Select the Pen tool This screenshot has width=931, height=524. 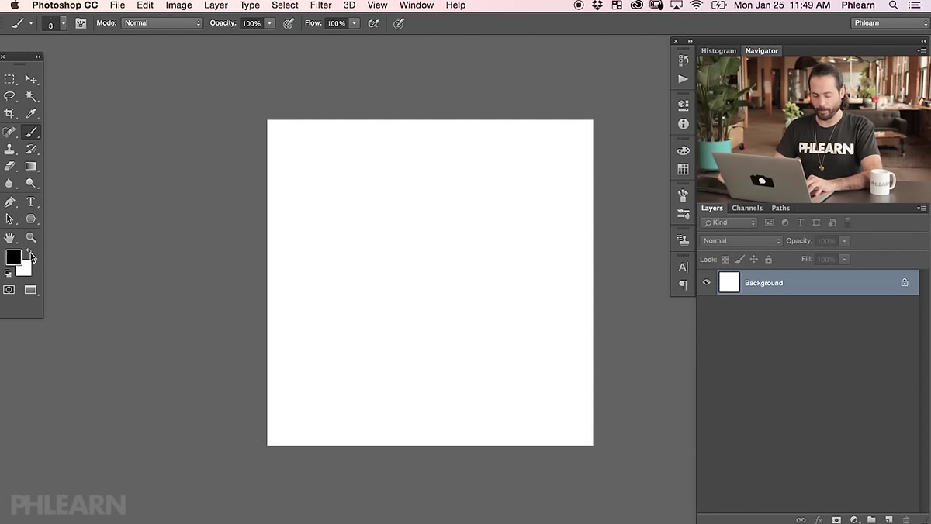[x=10, y=202]
